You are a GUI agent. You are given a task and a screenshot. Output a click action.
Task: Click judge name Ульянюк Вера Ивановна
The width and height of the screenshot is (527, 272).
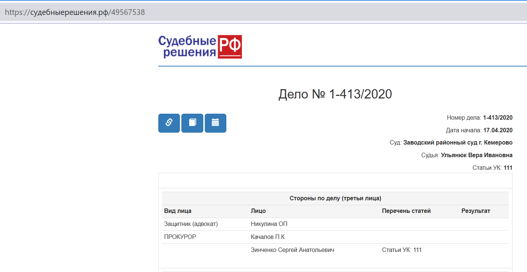(x=476, y=155)
